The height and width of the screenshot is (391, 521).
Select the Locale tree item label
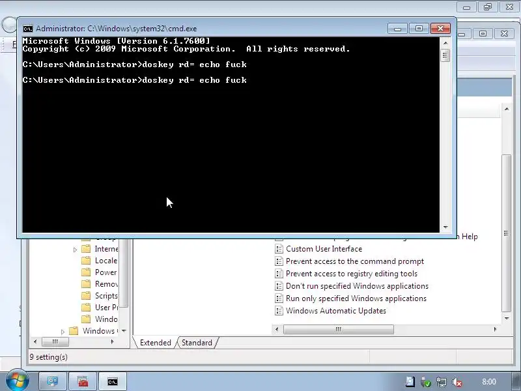[x=106, y=260]
